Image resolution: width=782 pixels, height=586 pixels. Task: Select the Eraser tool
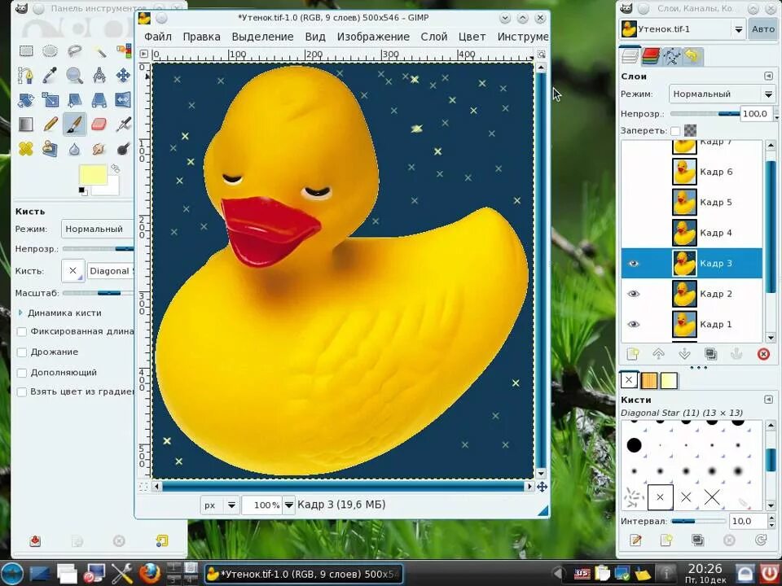(x=99, y=124)
